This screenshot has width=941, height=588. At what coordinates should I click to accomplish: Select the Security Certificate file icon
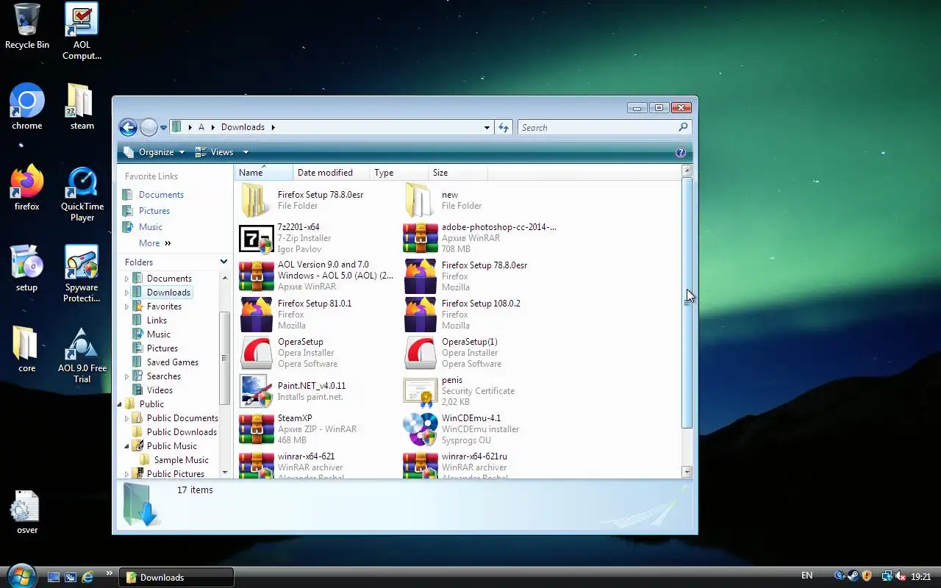421,392
